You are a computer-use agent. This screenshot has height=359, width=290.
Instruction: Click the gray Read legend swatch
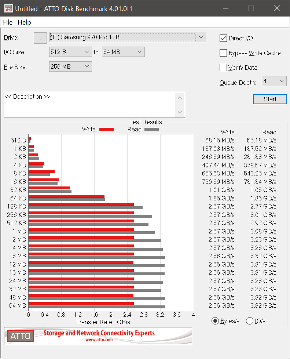(x=151, y=129)
